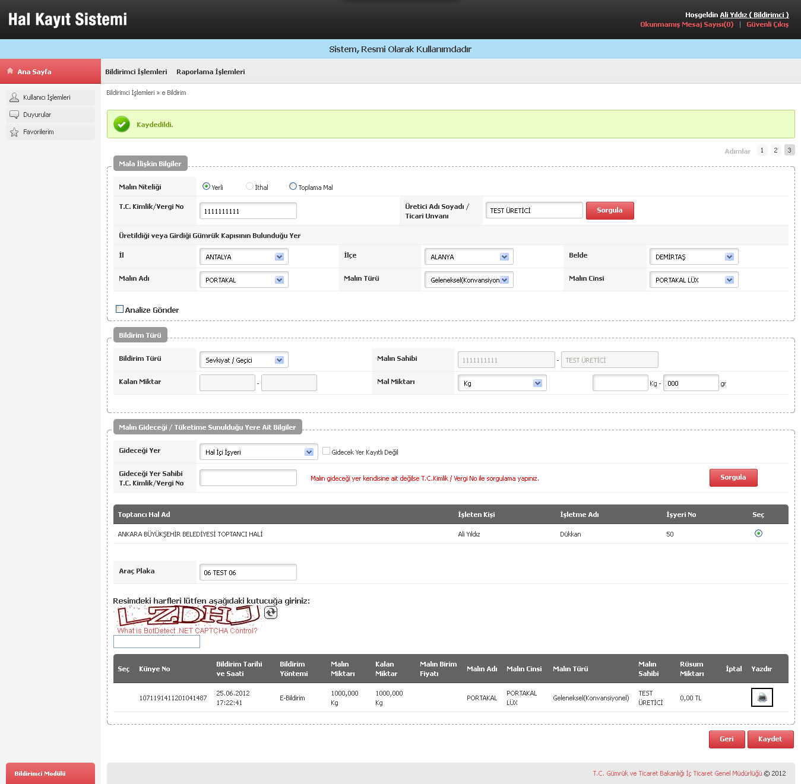Open Raporlama İşlemleri menu
The width and height of the screenshot is (801, 784).
(210, 72)
